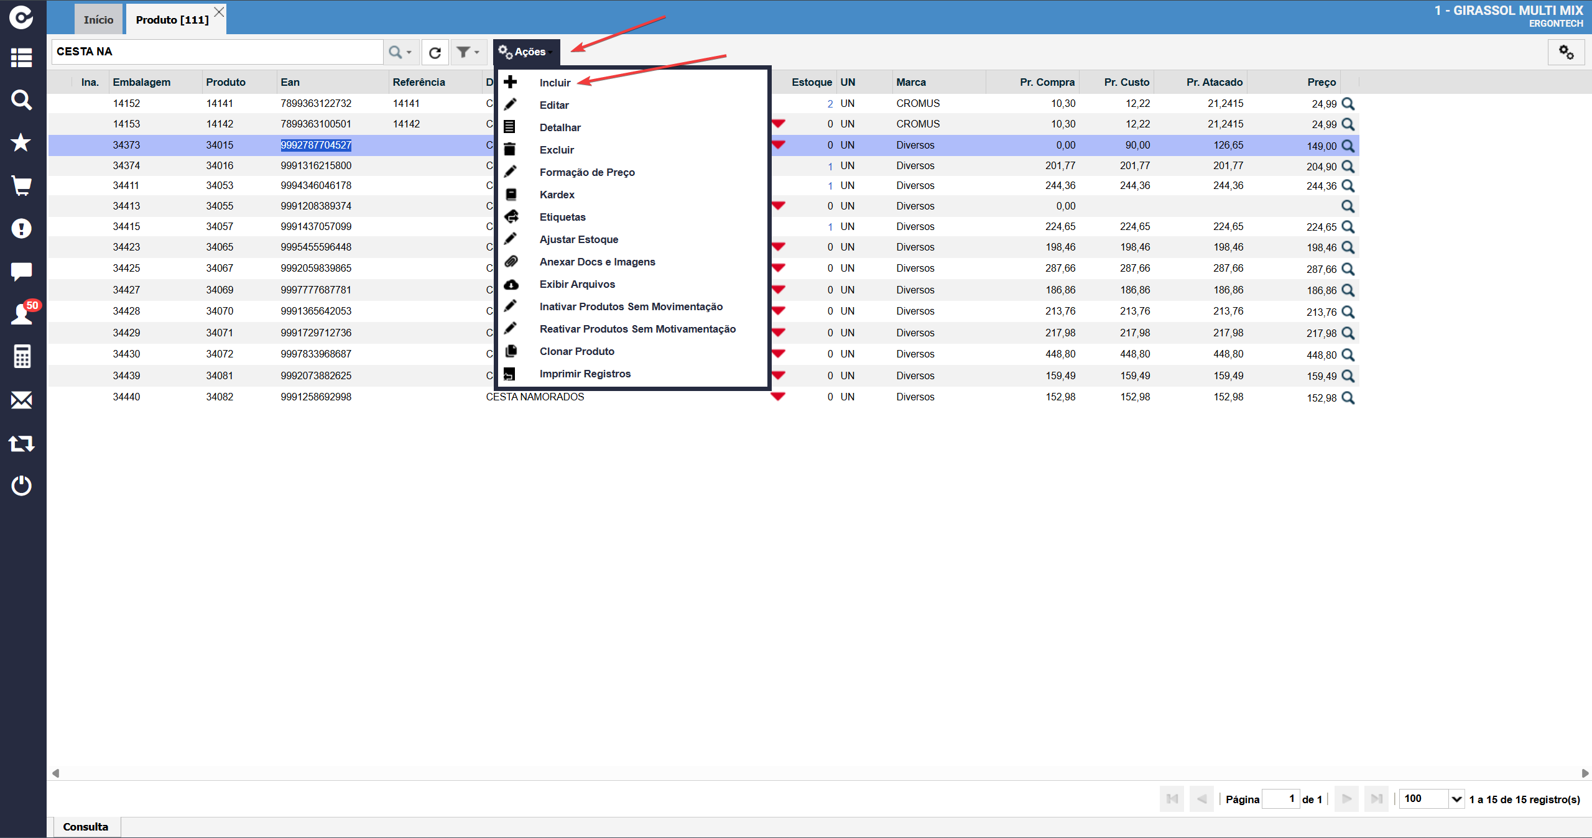
Task: Click the refresh button next to search
Action: 435,52
